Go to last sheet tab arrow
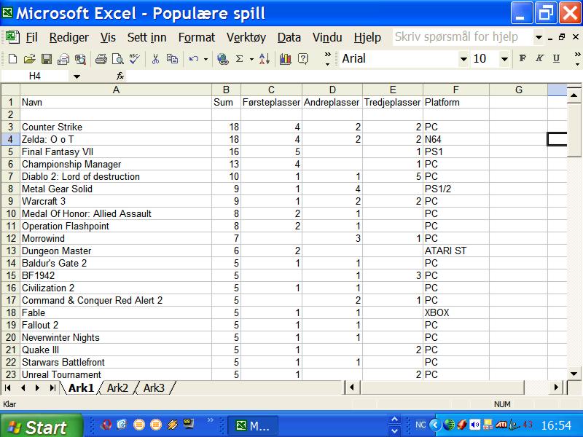583x437 pixels. point(52,388)
